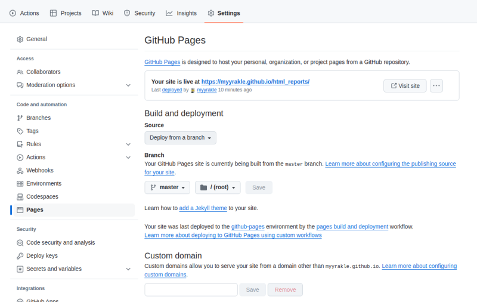Switch to the Insights tab
The height and width of the screenshot is (302, 477).
[x=181, y=13]
